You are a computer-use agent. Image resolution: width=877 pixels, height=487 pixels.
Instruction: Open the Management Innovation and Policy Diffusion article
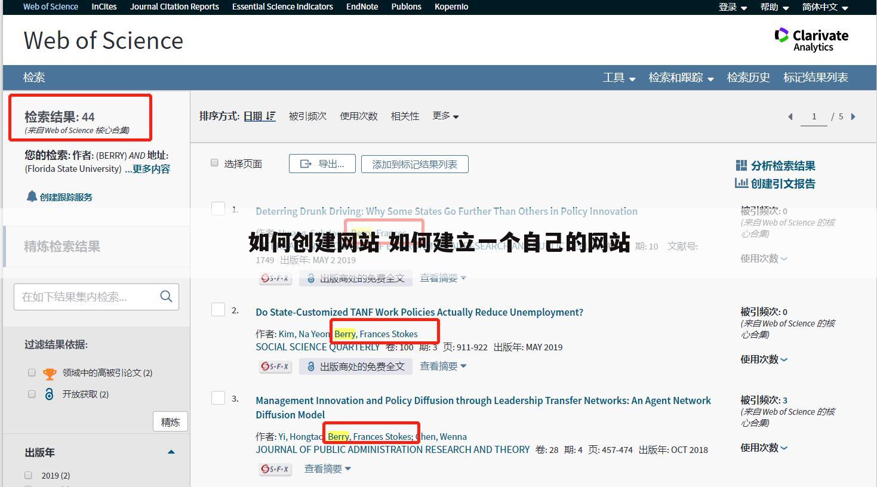coord(483,407)
